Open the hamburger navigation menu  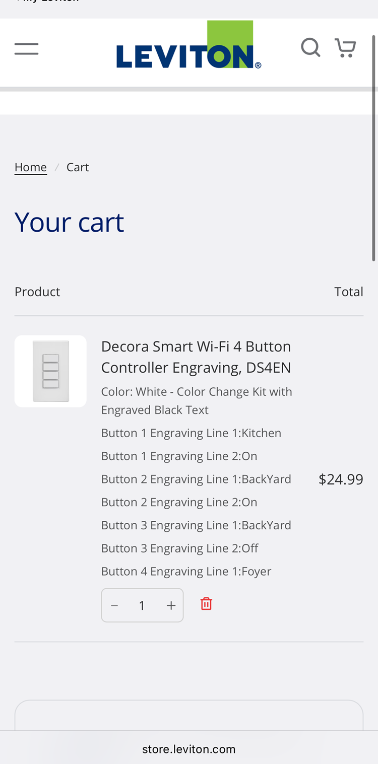click(26, 48)
